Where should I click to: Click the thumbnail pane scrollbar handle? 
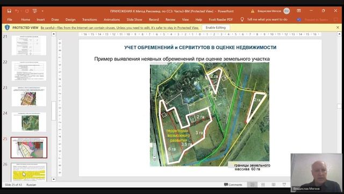point(54,111)
